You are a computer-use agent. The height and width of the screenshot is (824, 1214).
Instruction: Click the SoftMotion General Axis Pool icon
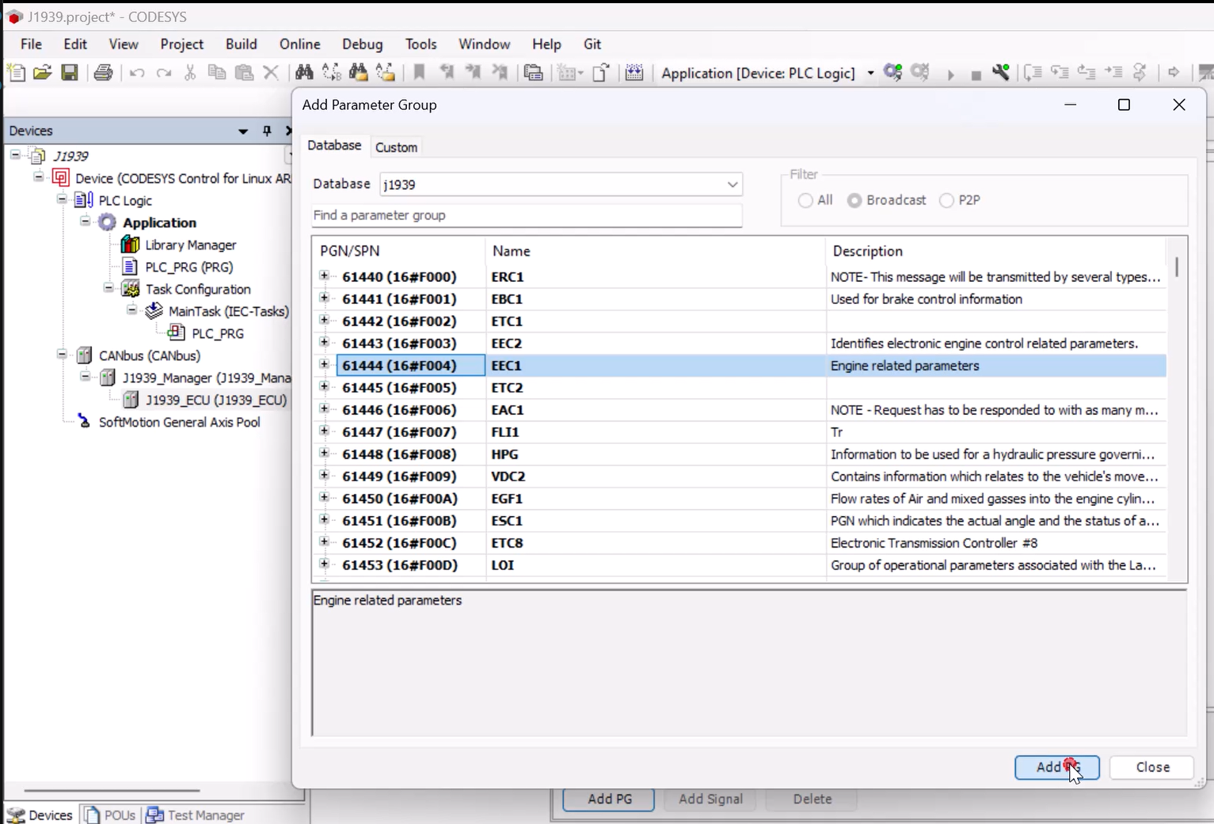[84, 422]
